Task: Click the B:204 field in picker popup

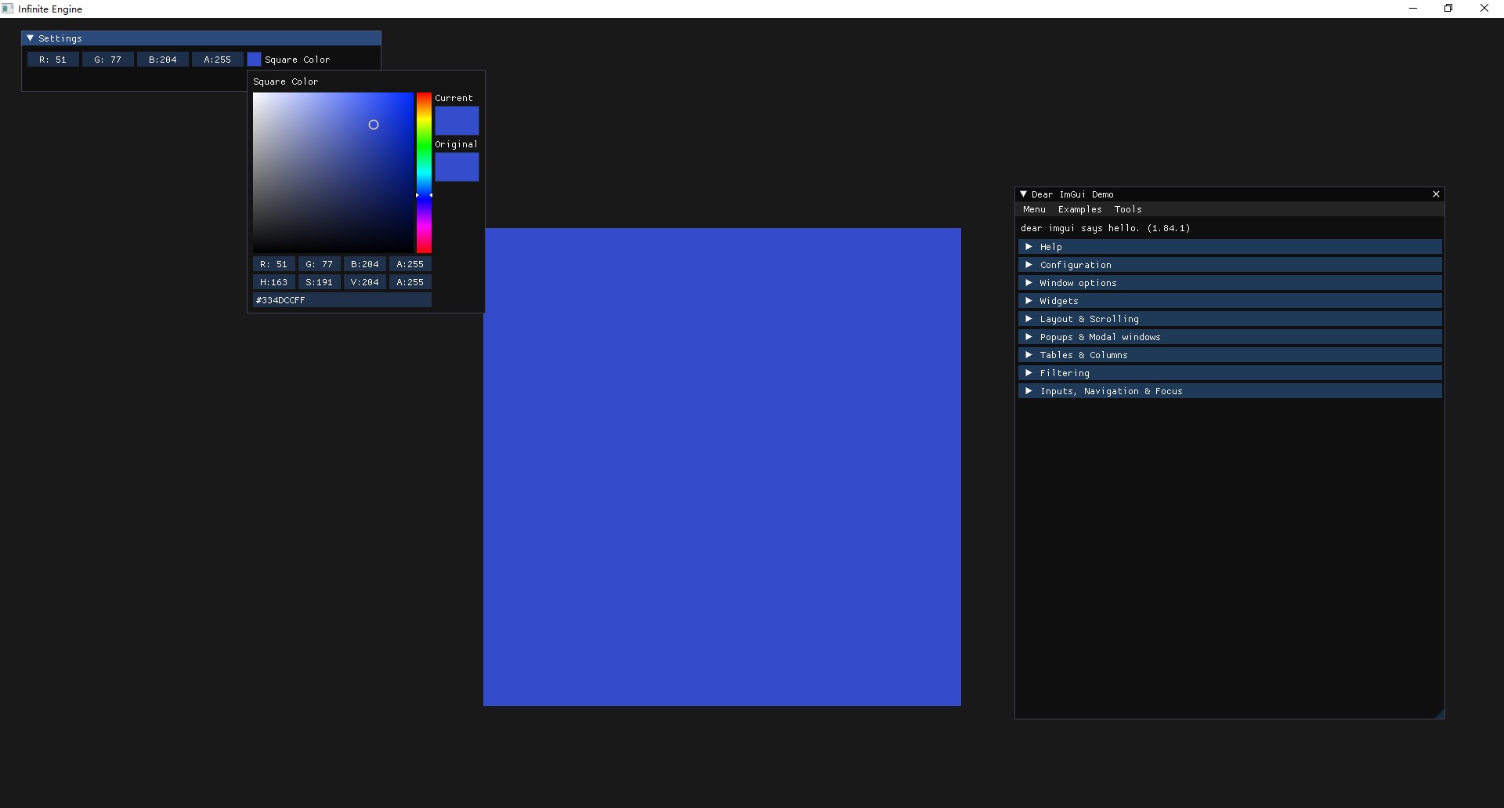Action: [x=365, y=264]
